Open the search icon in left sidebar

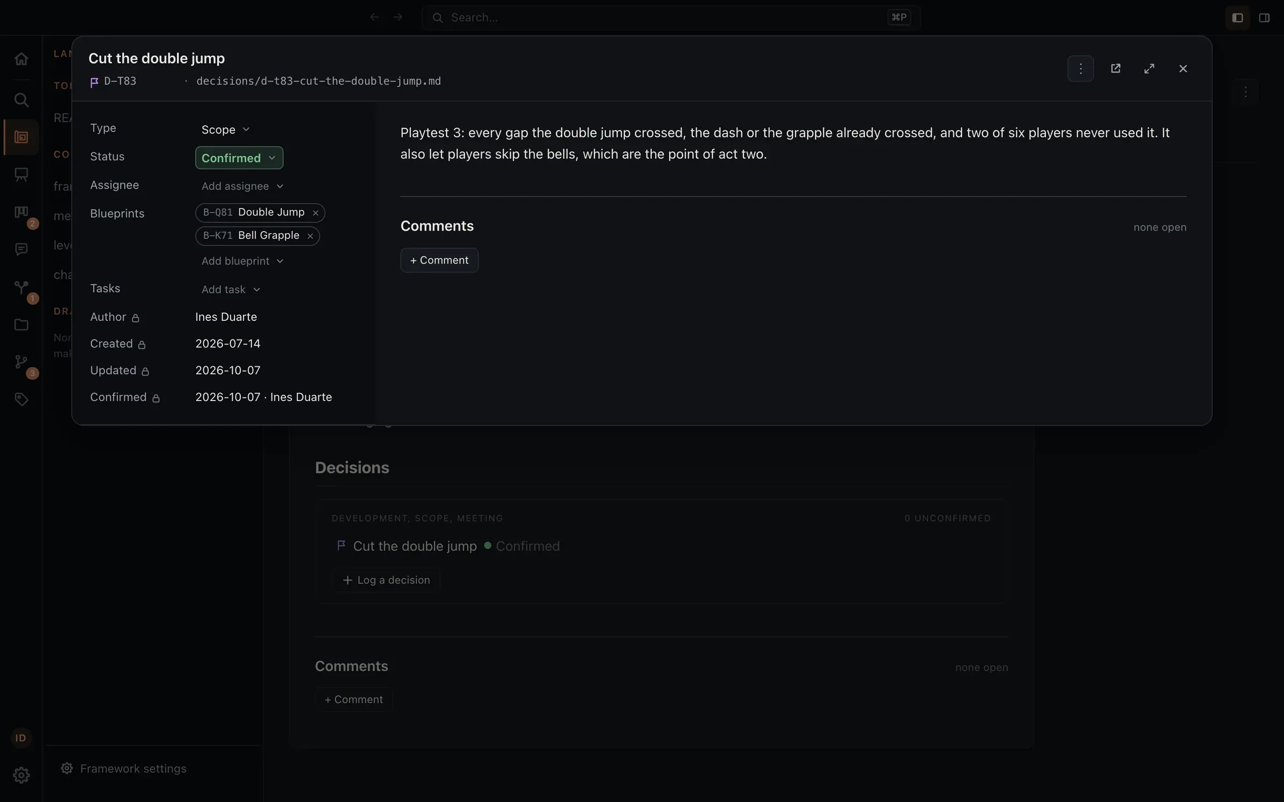[21, 100]
